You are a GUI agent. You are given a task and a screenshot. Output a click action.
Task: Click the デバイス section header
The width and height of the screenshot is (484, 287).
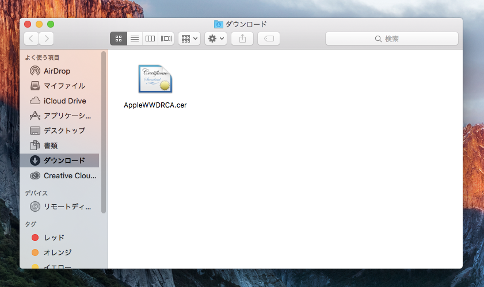pos(36,193)
